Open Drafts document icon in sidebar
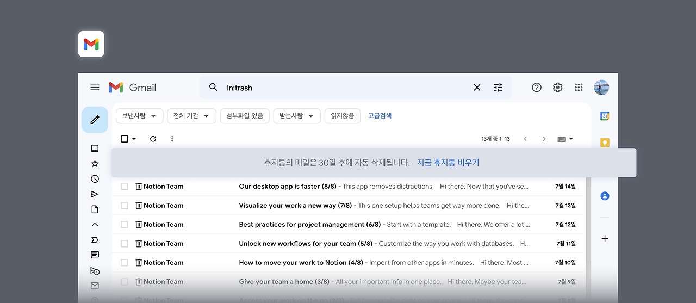Screen dimensions: 696x303 point(95,209)
